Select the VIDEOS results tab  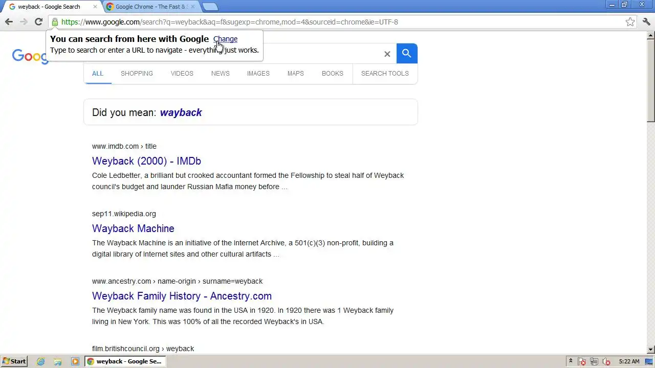182,73
